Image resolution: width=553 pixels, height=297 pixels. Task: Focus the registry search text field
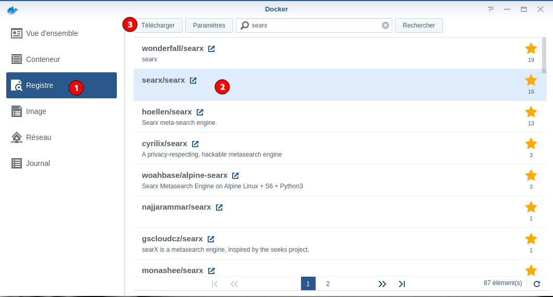pos(313,25)
